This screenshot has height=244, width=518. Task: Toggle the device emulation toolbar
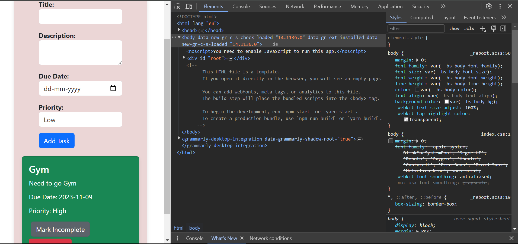[189, 6]
